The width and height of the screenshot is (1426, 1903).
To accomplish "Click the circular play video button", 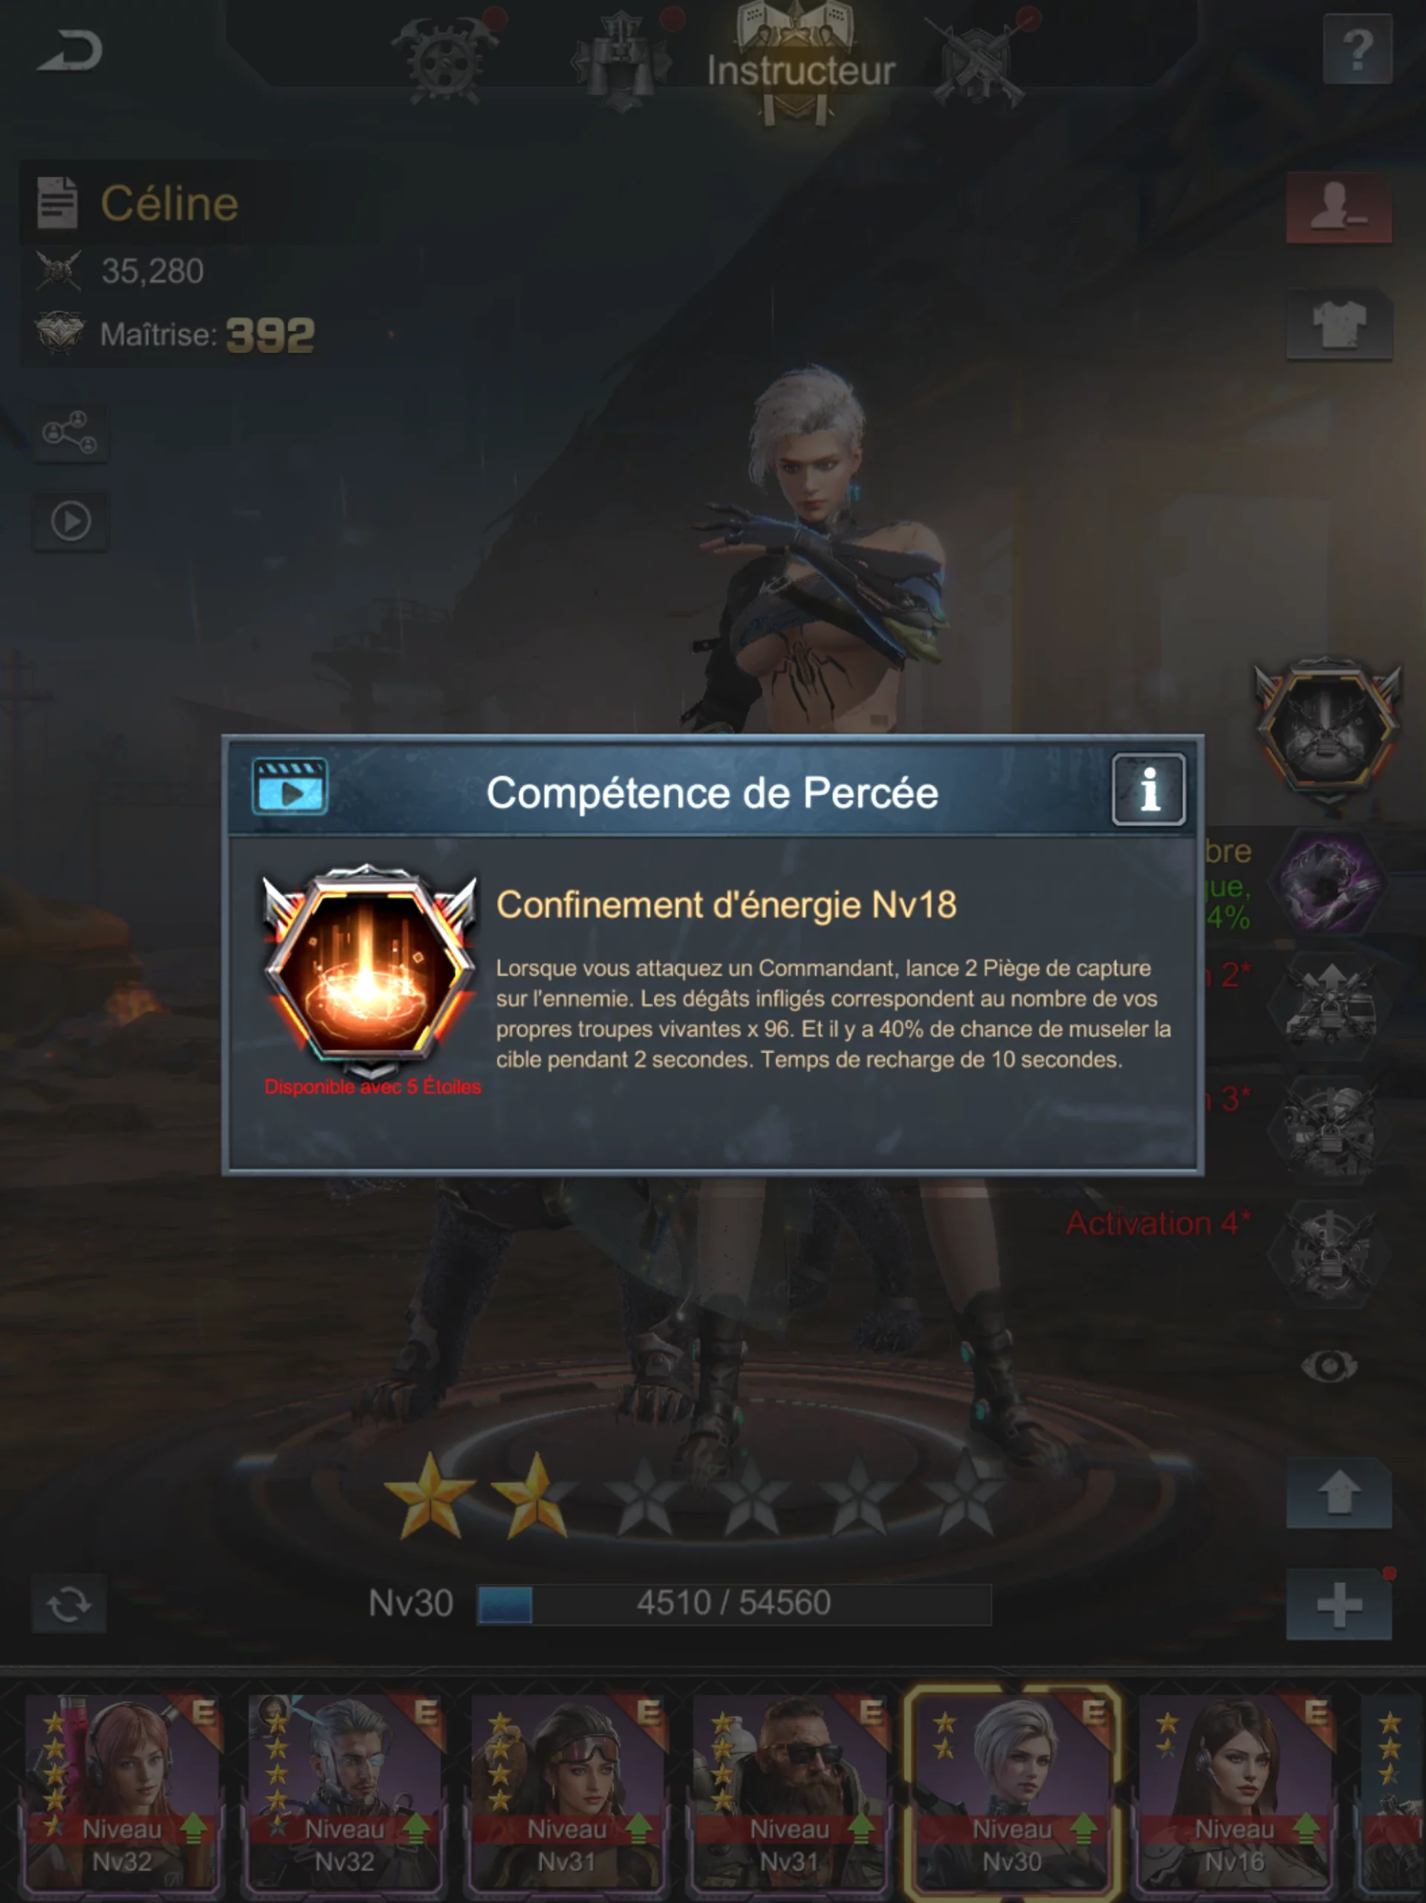I will (71, 521).
